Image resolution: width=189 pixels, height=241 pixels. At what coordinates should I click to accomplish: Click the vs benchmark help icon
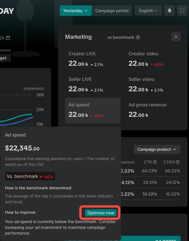(138, 38)
